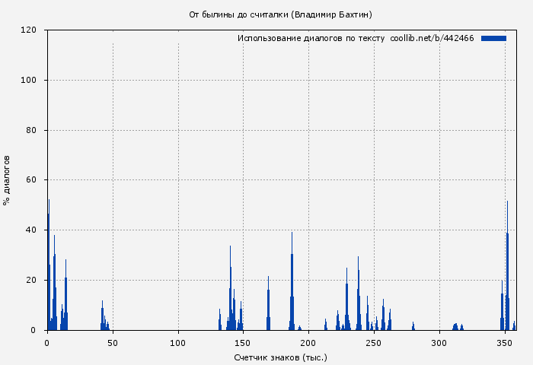Click the "Счетчик знаков (тыс.)" axis label
This screenshot has width=533, height=365.
tap(280, 357)
